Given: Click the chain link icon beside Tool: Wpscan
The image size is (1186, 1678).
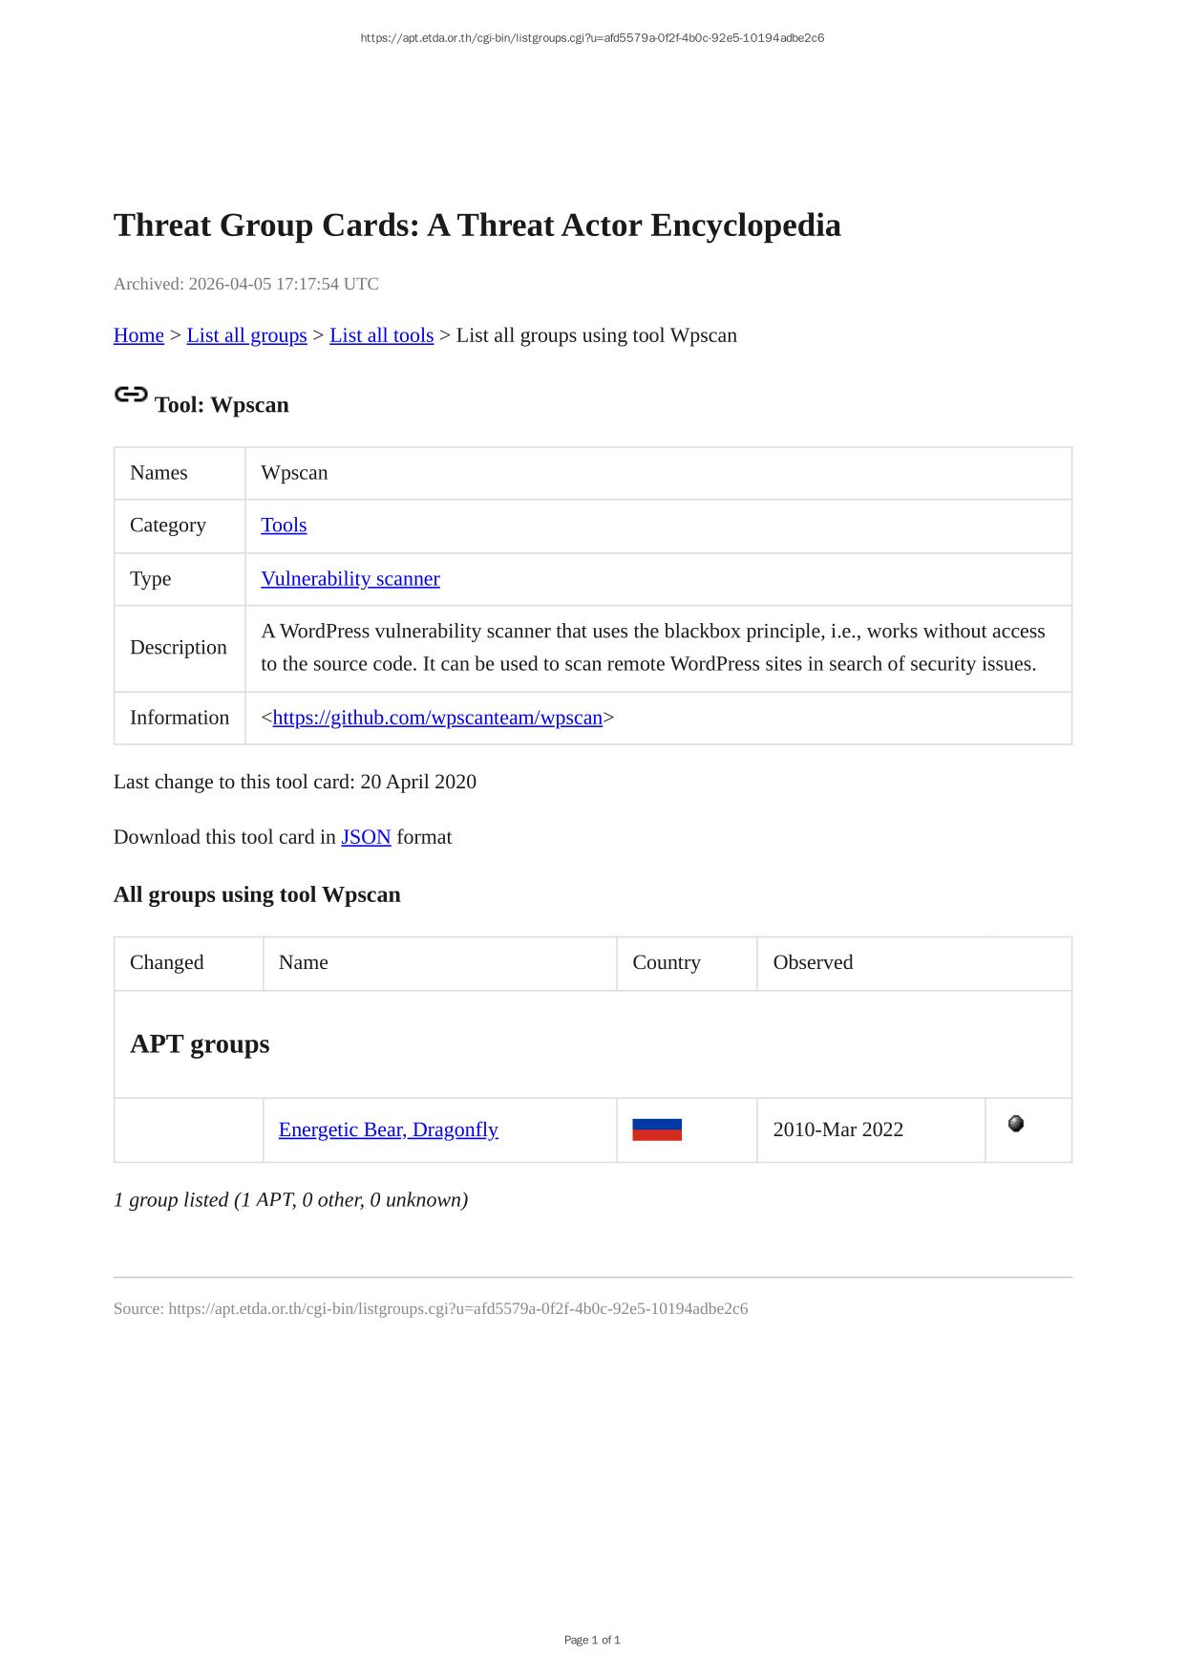Looking at the screenshot, I should click(130, 395).
